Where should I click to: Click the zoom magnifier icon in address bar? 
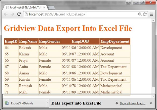(x=140, y=14)
